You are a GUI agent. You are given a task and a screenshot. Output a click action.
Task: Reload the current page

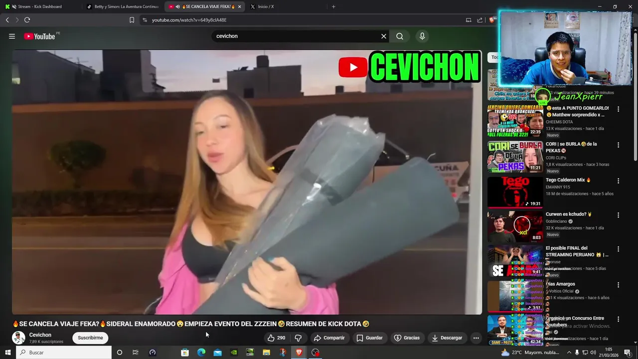27,20
